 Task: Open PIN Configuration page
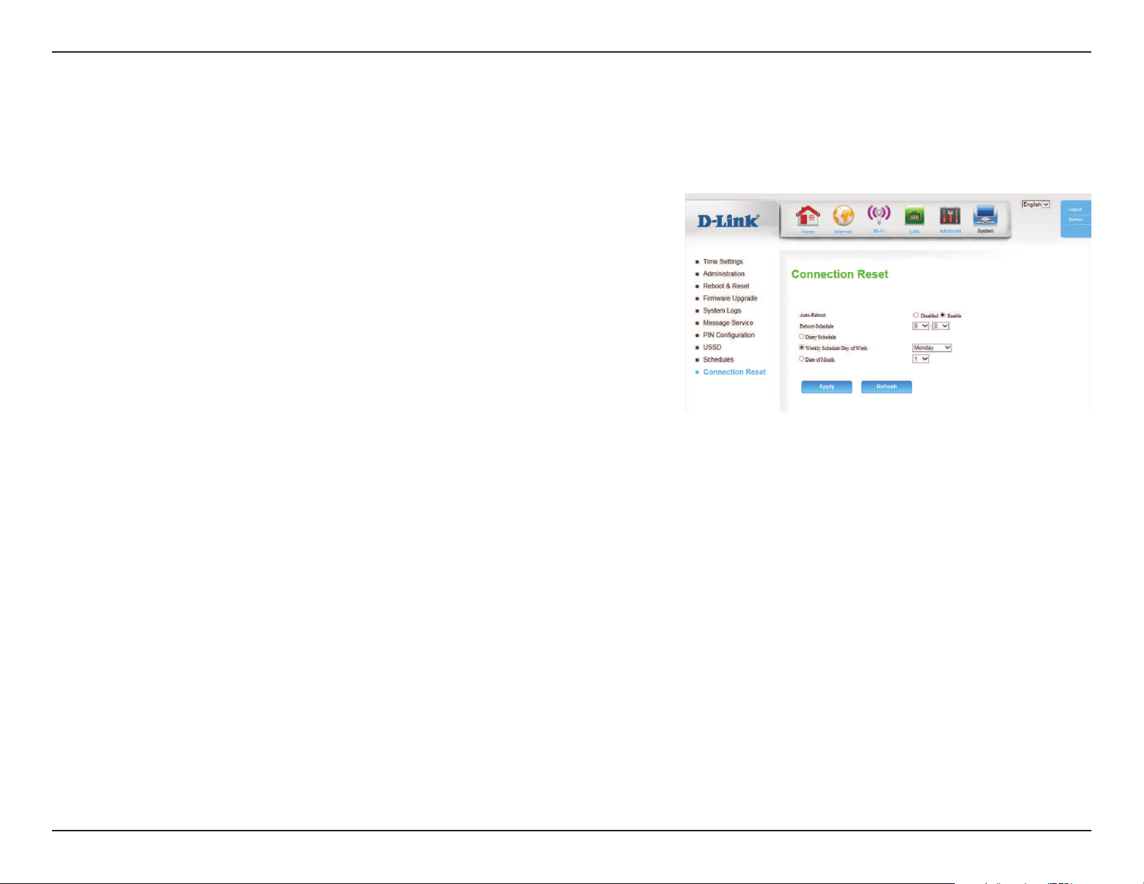[729, 335]
